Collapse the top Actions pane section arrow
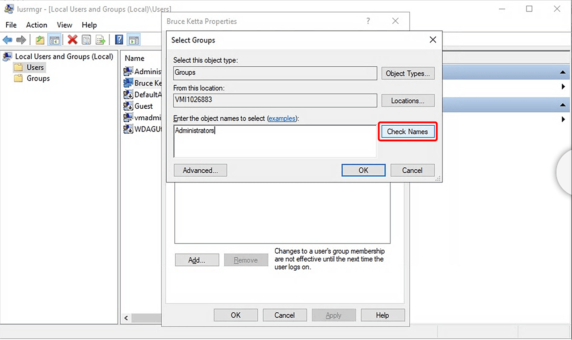 point(562,72)
